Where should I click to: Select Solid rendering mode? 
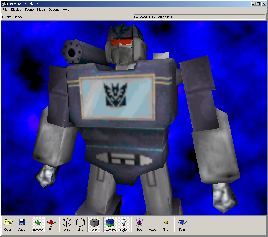tap(94, 225)
